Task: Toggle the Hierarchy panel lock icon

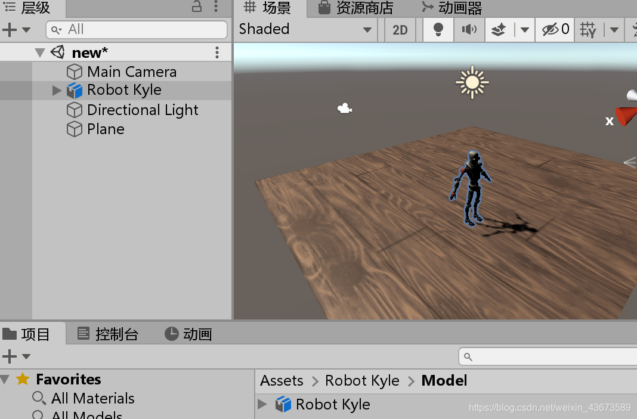Action: (197, 6)
